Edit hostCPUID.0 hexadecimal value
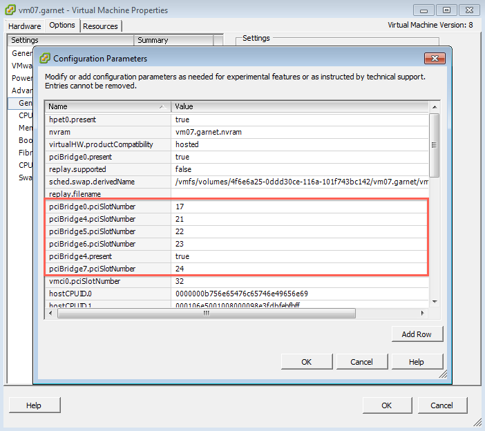485x431 pixels. click(x=300, y=294)
